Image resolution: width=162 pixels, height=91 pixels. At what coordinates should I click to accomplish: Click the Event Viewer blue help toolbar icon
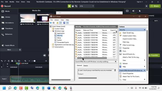[x=64, y=23]
